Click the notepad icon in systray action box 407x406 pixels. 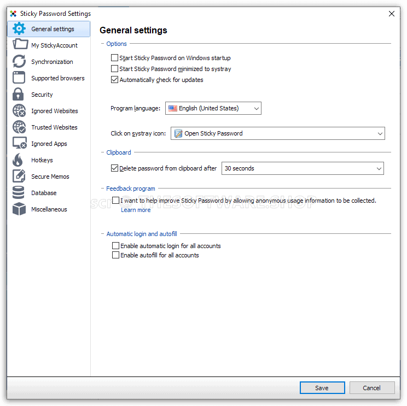coord(178,133)
